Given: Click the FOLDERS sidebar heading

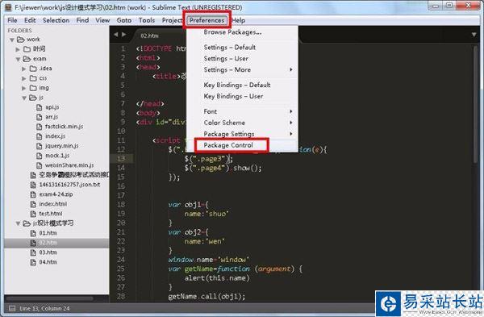Looking at the screenshot, I should (x=19, y=31).
